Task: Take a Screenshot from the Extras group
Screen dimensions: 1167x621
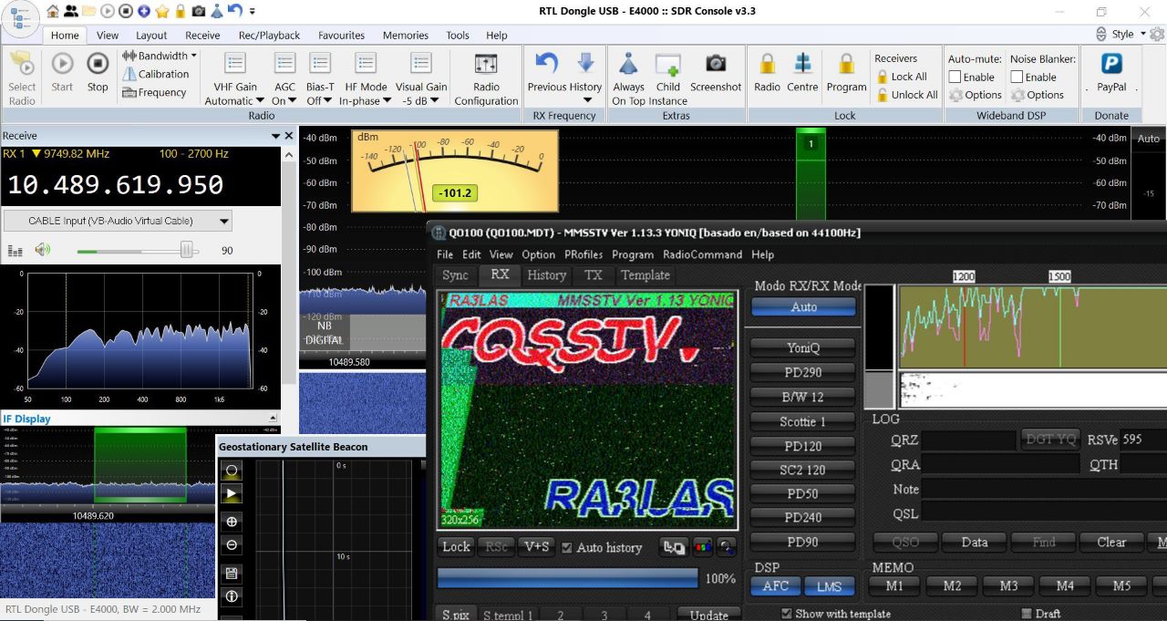Action: [x=716, y=73]
